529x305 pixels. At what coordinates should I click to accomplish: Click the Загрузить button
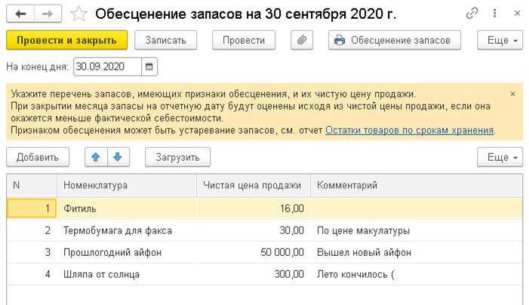pyautogui.click(x=177, y=157)
